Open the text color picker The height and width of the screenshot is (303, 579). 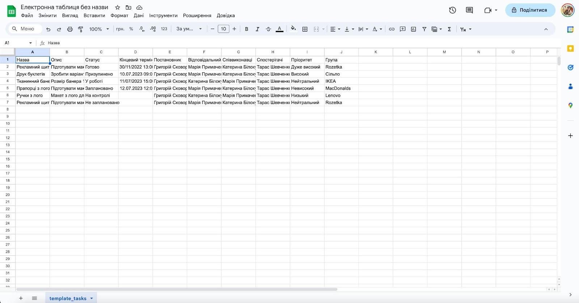[x=279, y=29]
